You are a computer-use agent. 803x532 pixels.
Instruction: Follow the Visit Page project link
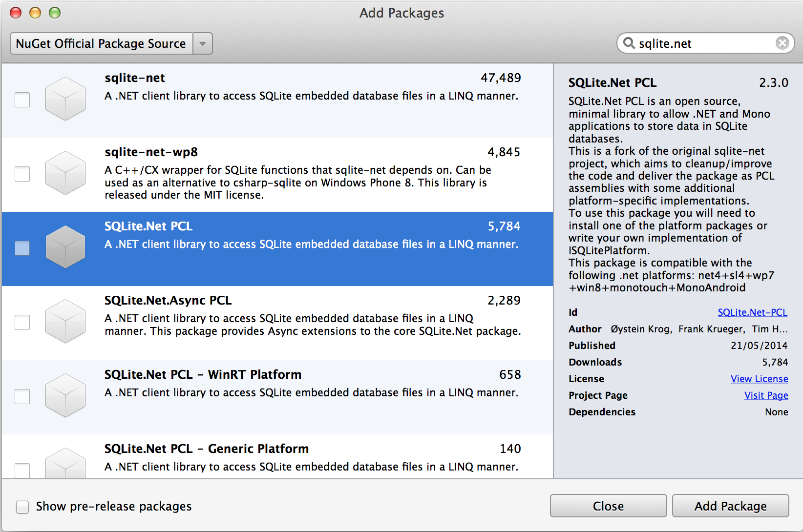766,395
